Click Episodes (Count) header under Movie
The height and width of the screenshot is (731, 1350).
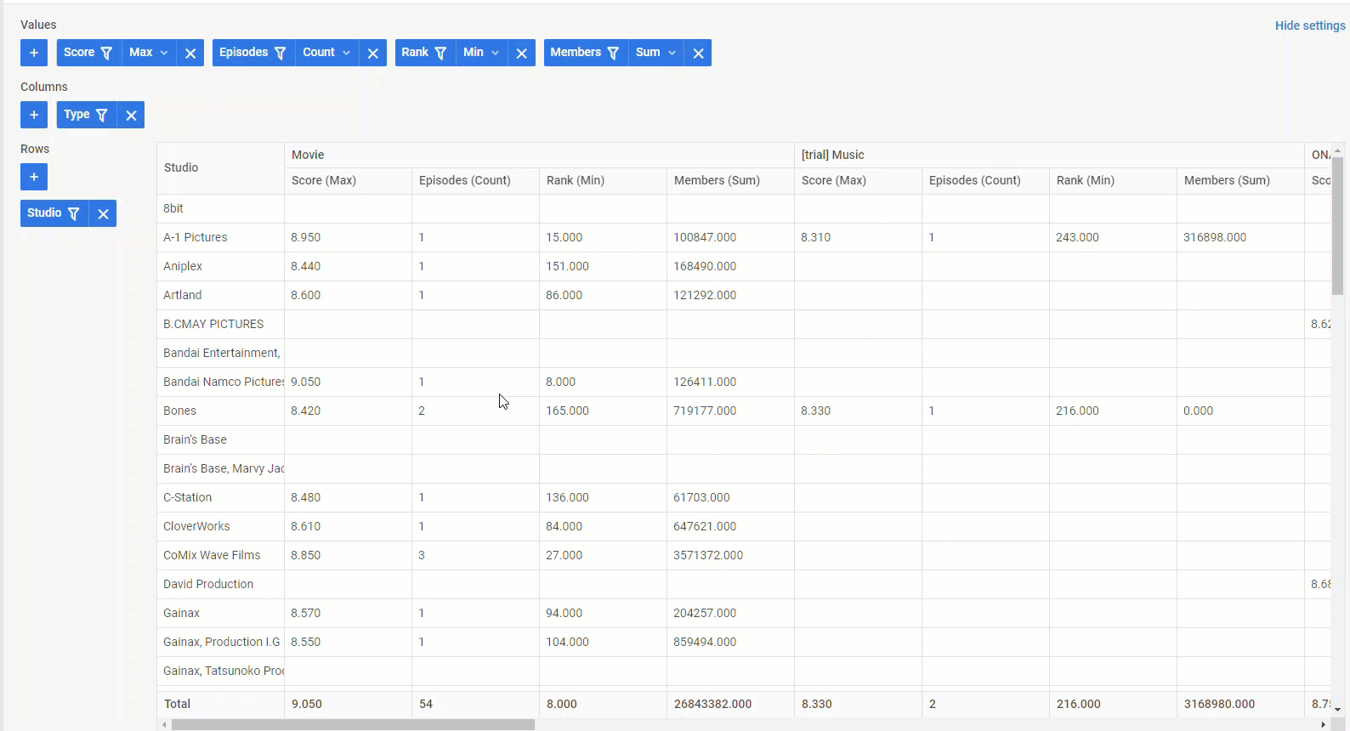coord(475,180)
